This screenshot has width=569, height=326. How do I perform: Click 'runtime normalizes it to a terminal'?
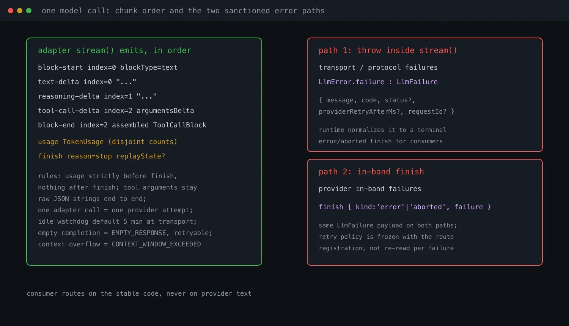(383, 130)
